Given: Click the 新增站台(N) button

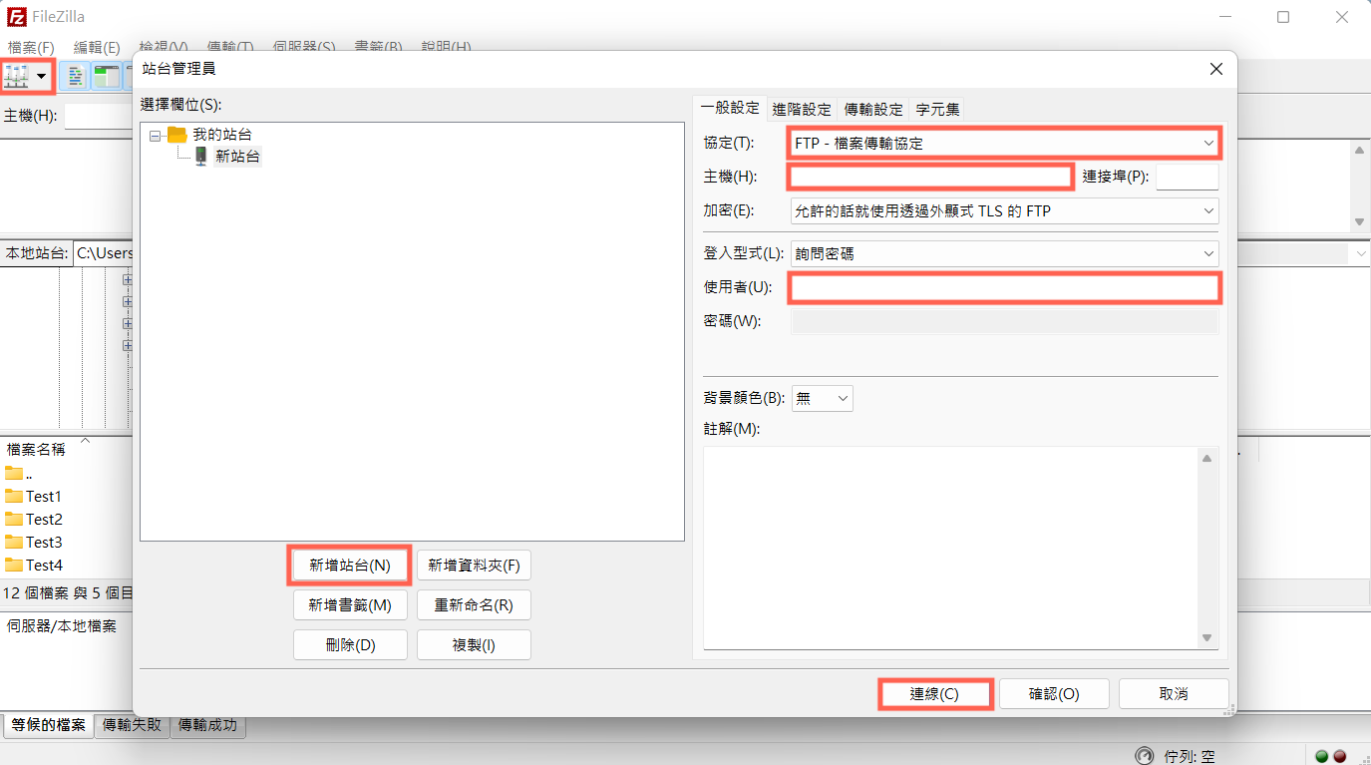Looking at the screenshot, I should click(x=349, y=565).
